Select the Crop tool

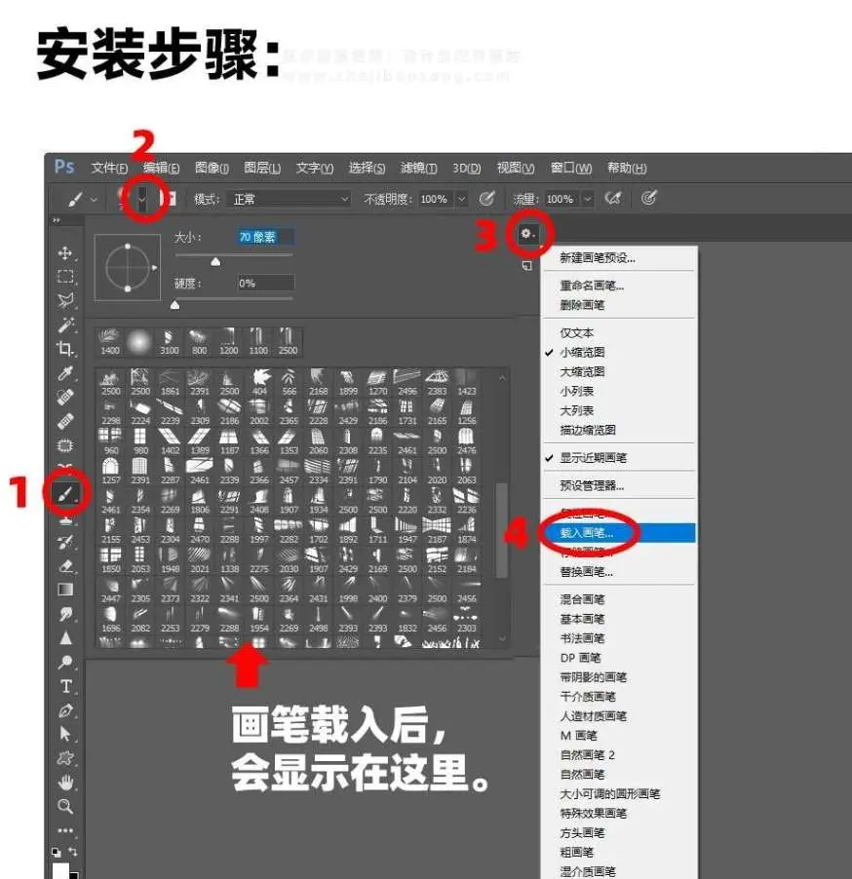(63, 343)
